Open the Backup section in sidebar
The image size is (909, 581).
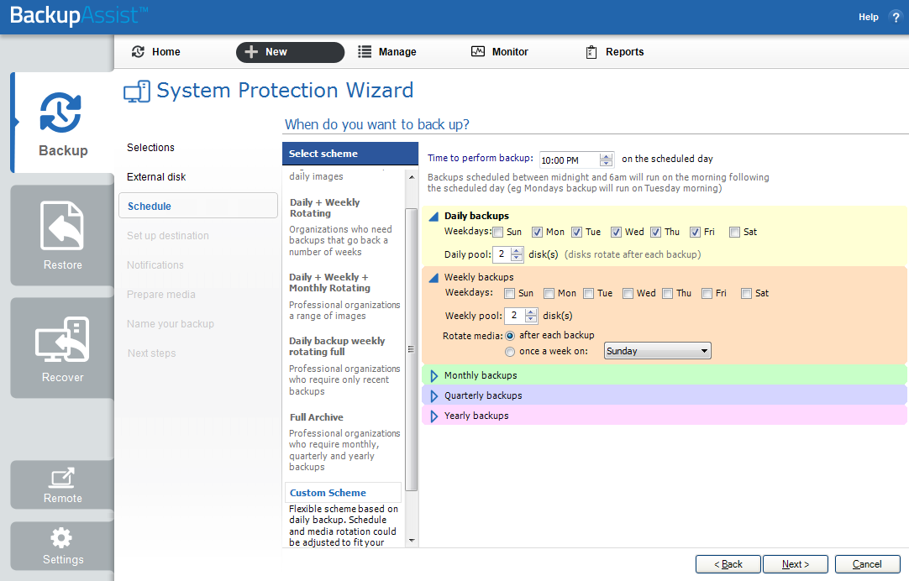click(x=63, y=123)
